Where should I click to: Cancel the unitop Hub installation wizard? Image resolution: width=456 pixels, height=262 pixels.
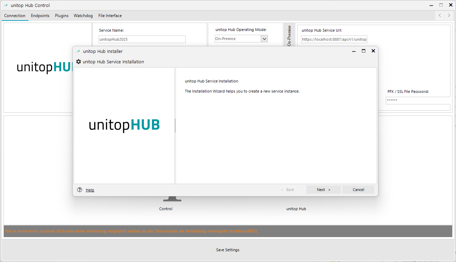[x=358, y=189]
